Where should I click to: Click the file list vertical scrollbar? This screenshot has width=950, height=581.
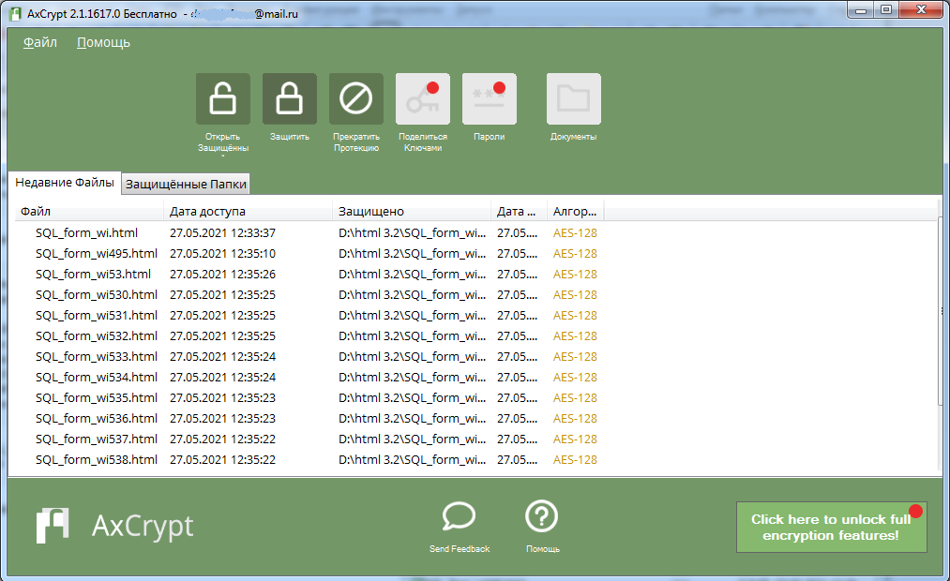click(941, 311)
